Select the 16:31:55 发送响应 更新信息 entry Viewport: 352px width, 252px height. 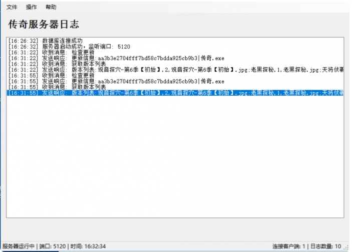(x=116, y=81)
